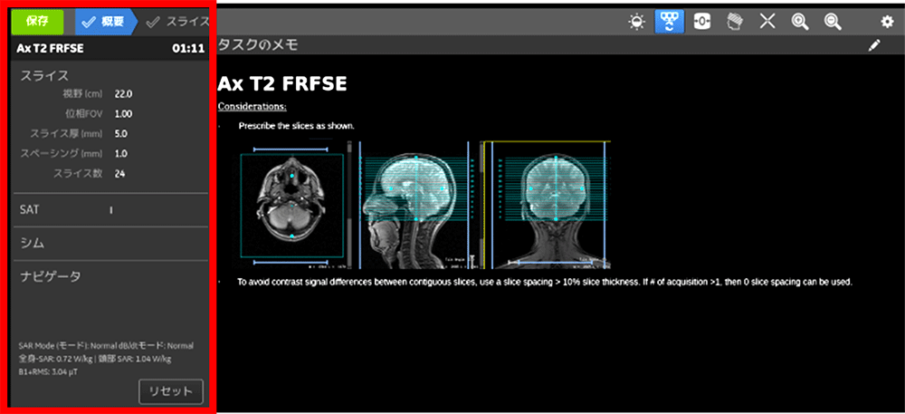Zoom out with the minus magnifier
The image size is (905, 414).
[833, 22]
